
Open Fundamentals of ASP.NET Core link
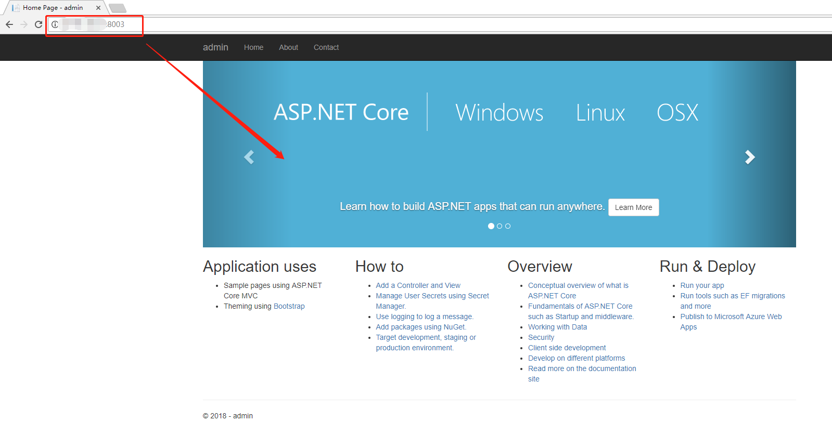coord(581,311)
